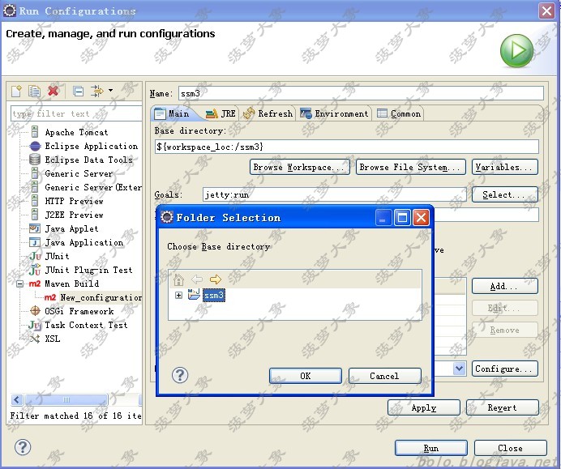The width and height of the screenshot is (561, 469).
Task: Click the Java Application icon
Action: 35,242
